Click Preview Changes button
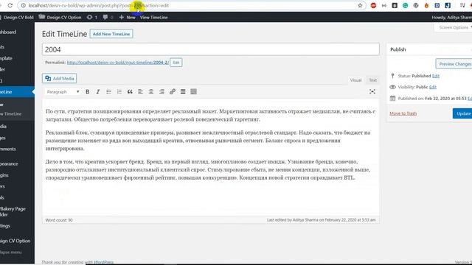 [454, 64]
